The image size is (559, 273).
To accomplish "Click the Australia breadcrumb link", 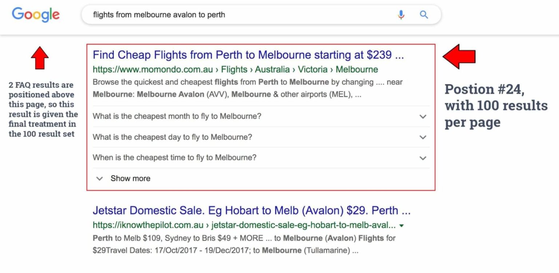I will (x=270, y=69).
